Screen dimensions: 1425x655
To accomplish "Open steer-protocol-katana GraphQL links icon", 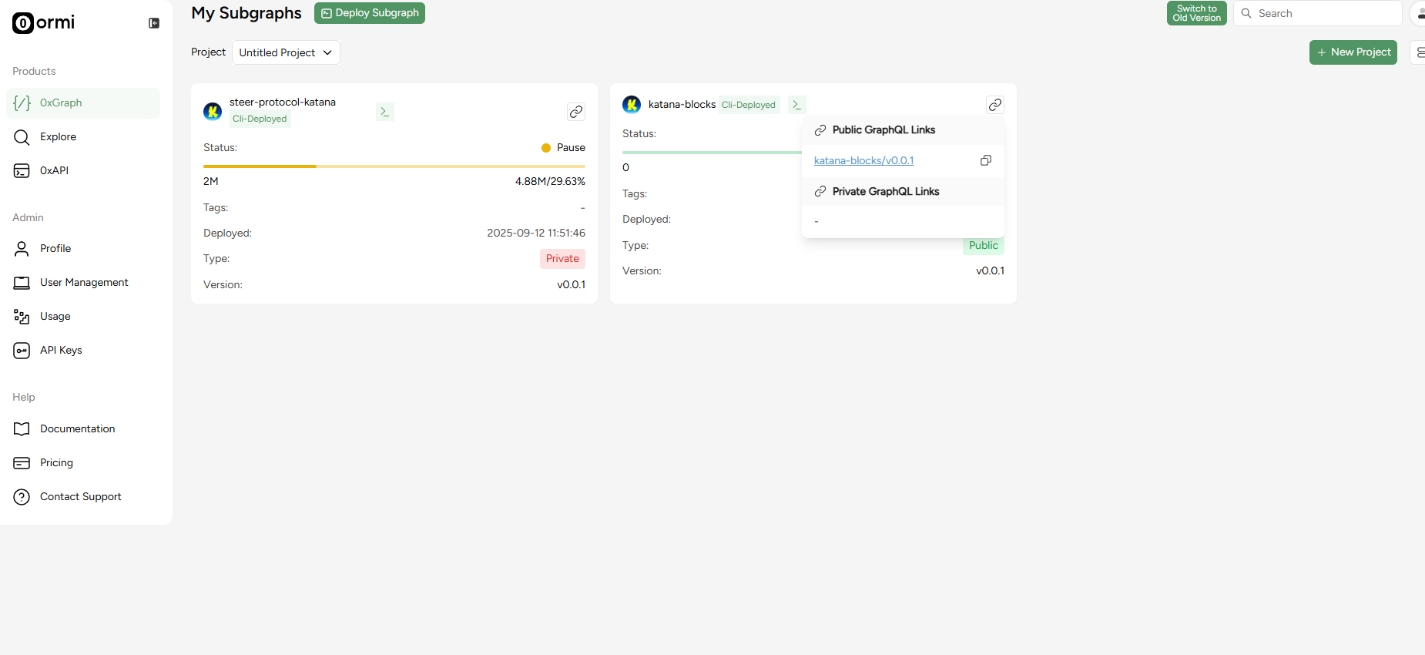I will (x=576, y=112).
